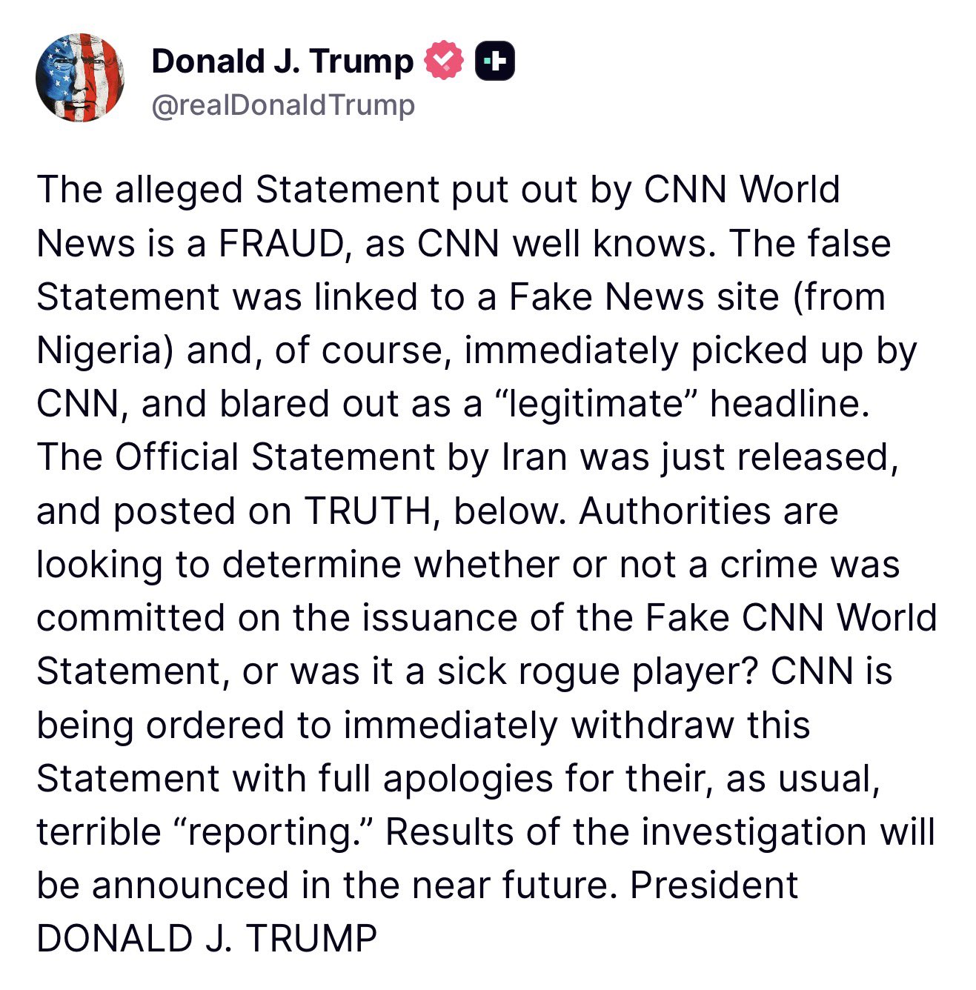The width and height of the screenshot is (976, 990).
Task: Click the word TRUTH in the post
Action: click(368, 511)
